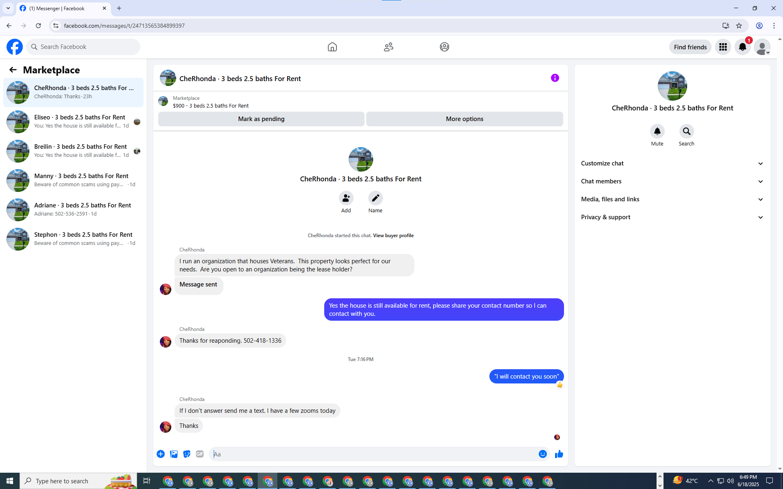
Task: Open Chrome's three-dot menu
Action: (774, 26)
